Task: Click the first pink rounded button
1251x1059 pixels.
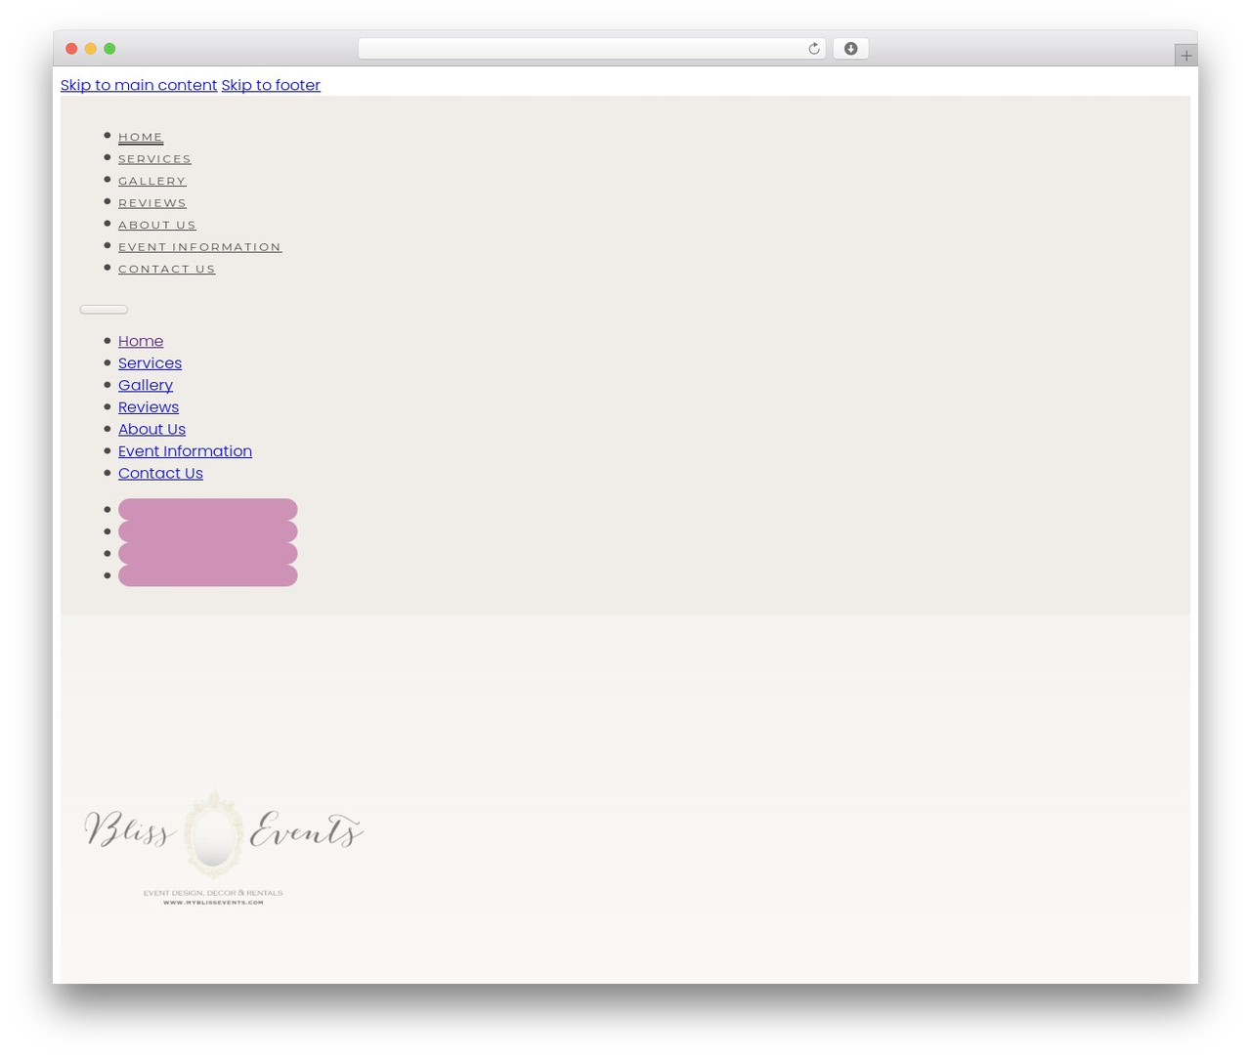Action: tap(208, 510)
